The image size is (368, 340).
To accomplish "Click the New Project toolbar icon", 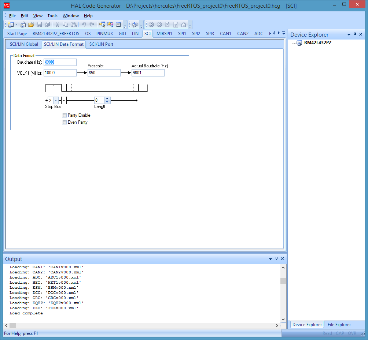I will point(11,25).
